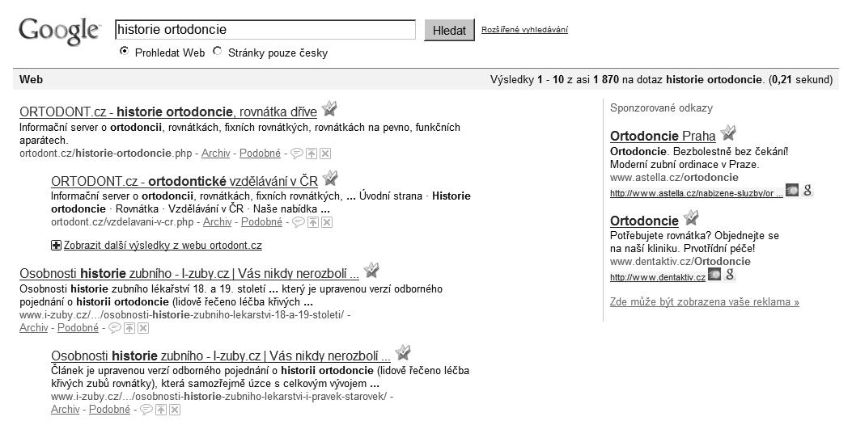Promote the vzdelavani-v-cr.php result
852x421 pixels.
tap(313, 222)
